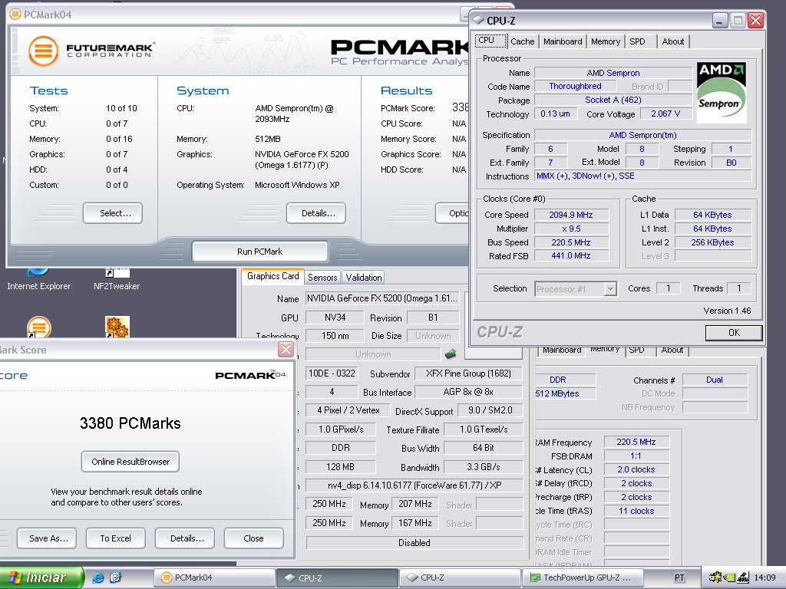786x589 pixels.
Task: Click the PCMark04 title bar icon
Action: (x=15, y=15)
